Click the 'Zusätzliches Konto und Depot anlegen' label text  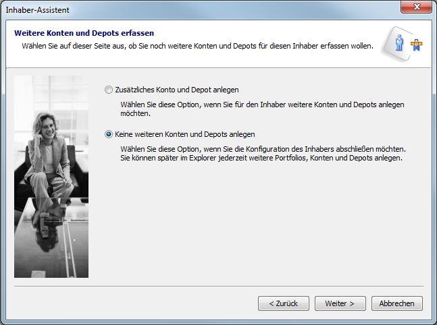[177, 90]
